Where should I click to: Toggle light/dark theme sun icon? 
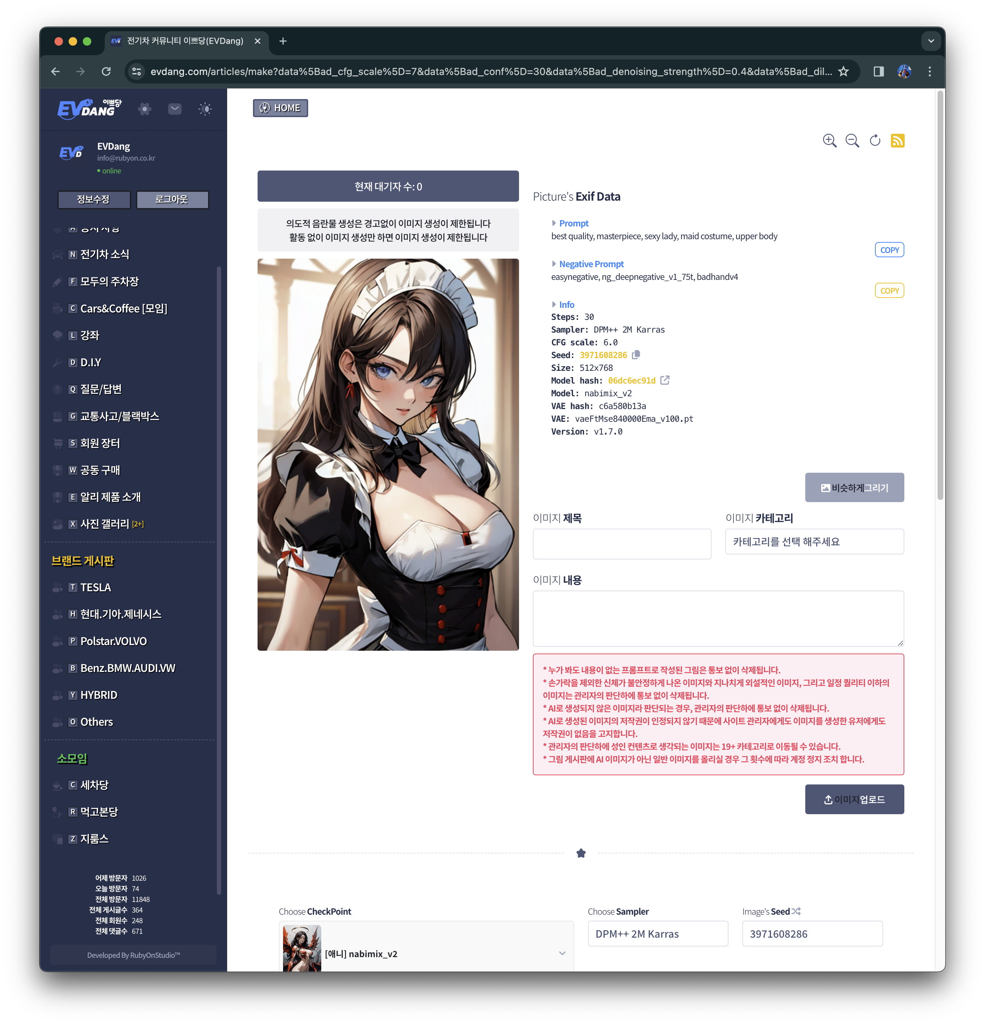tap(205, 109)
